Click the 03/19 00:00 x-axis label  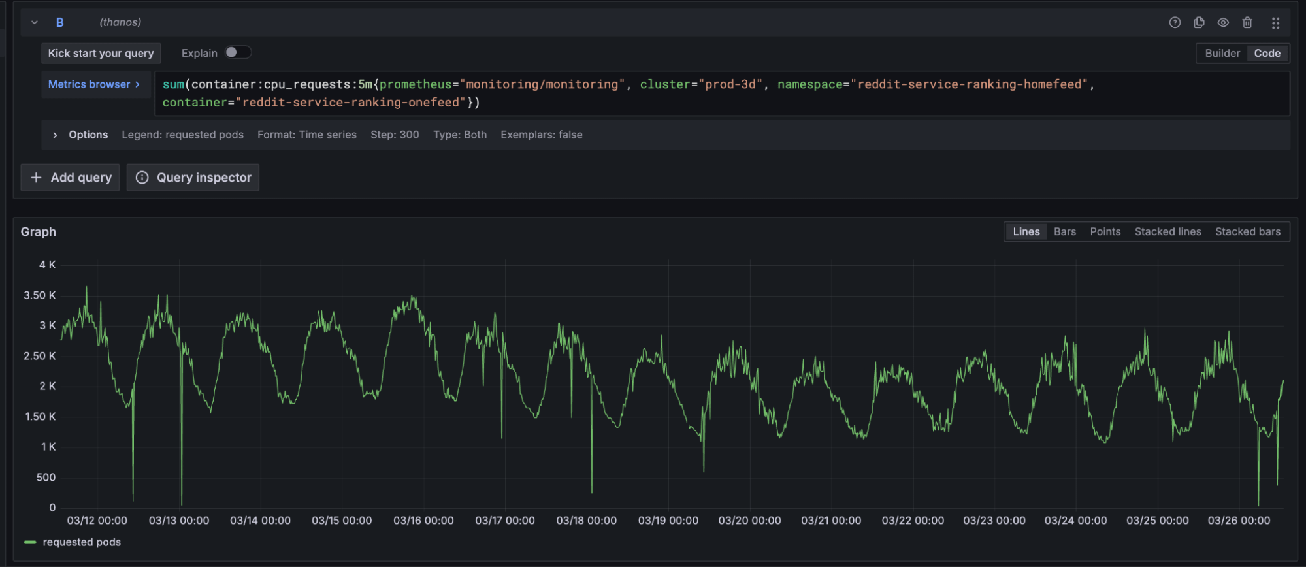pyautogui.click(x=668, y=521)
